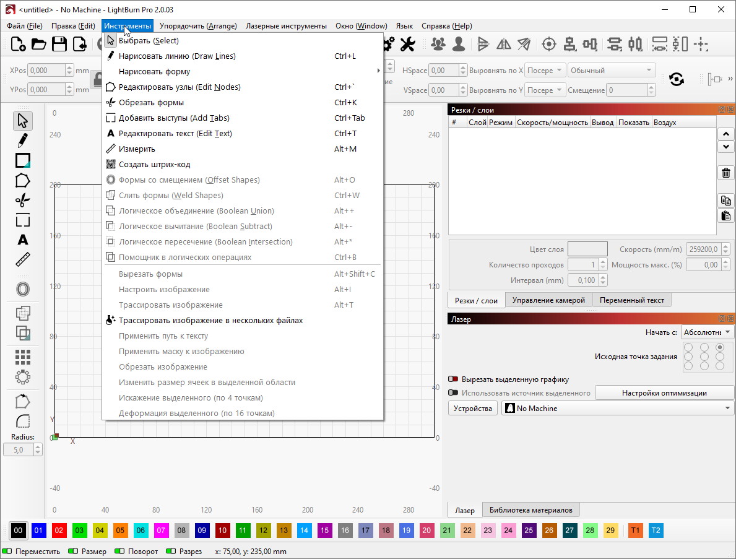Select the pencil Draw Lines tool in sidebar
The height and width of the screenshot is (559, 736).
22,141
